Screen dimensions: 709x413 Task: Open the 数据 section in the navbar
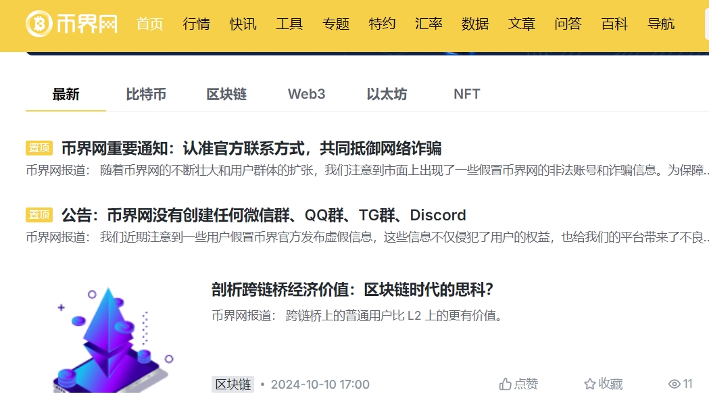[x=476, y=24]
